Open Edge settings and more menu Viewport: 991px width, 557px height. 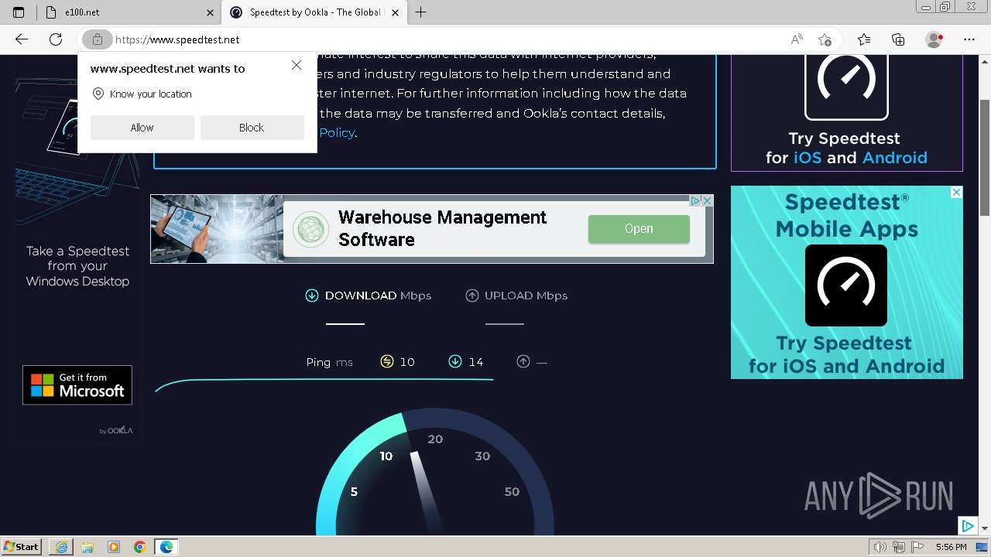point(969,39)
